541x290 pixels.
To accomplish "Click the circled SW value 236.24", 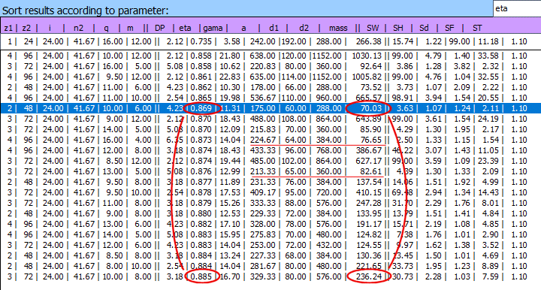I will click(368, 276).
